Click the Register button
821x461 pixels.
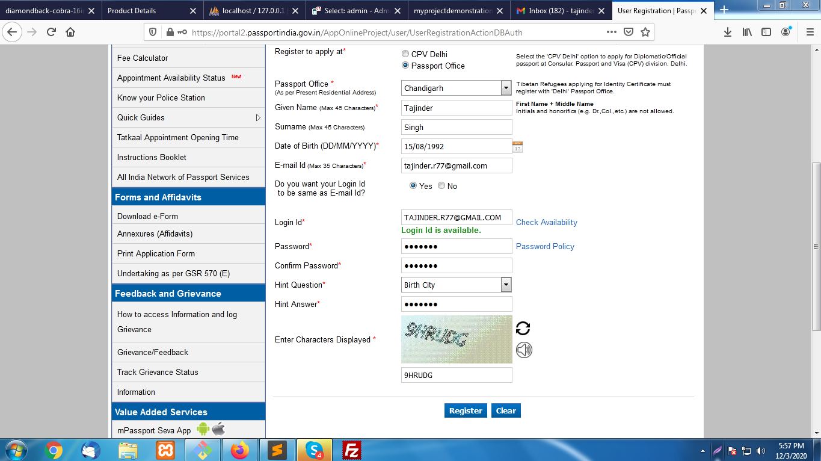[466, 410]
